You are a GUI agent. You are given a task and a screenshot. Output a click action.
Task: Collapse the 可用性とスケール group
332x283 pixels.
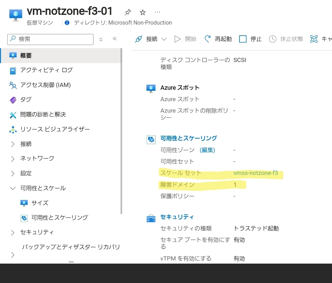(13, 188)
